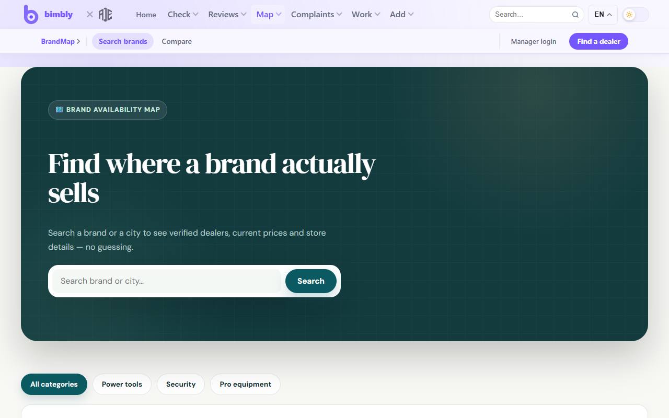Expand the Reviews menu
Viewport: 669px width, 418px height.
(x=227, y=15)
